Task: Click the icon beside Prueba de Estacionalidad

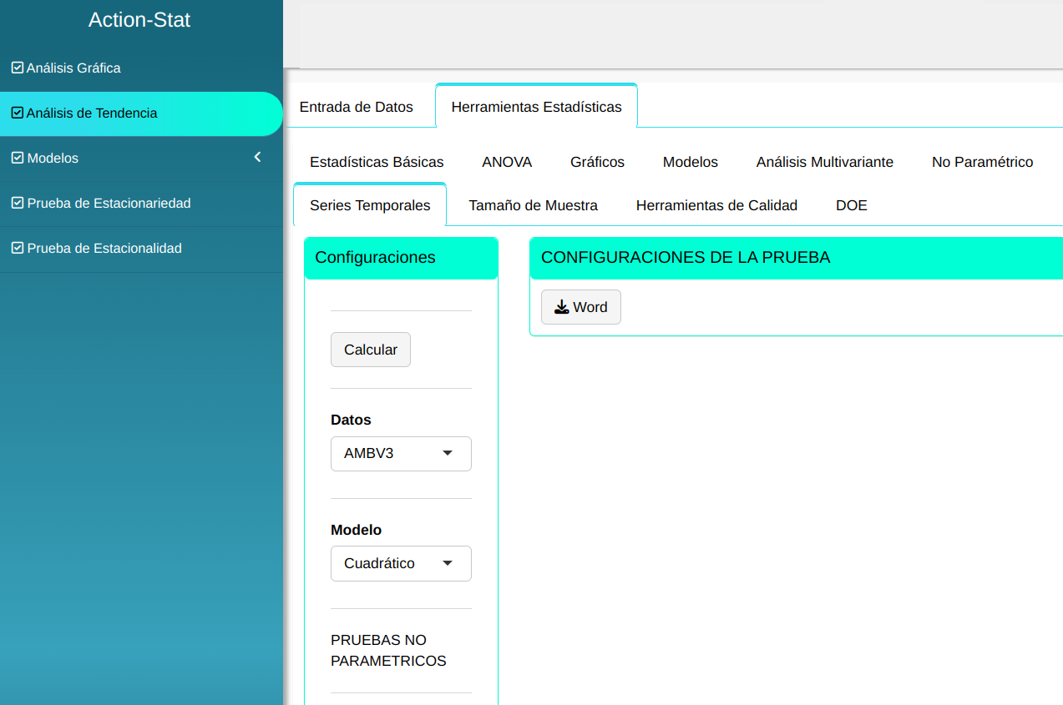Action: point(17,248)
